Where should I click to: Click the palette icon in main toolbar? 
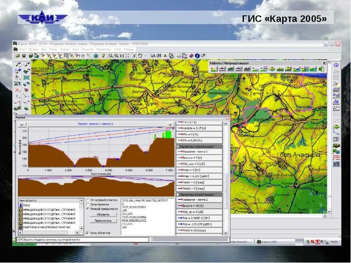pos(172,56)
